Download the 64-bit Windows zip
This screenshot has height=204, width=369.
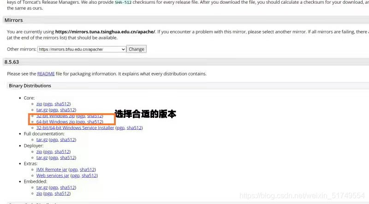55,122
